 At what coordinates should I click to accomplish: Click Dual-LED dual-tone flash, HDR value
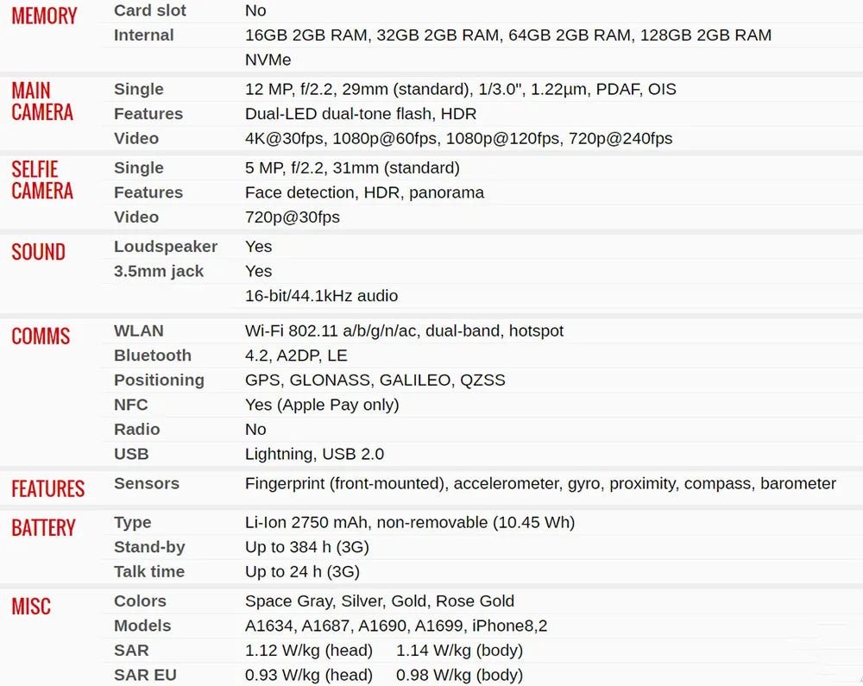pos(361,114)
